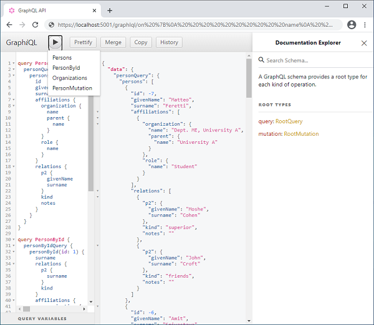Fold the PersonById query at line 30

(14, 240)
